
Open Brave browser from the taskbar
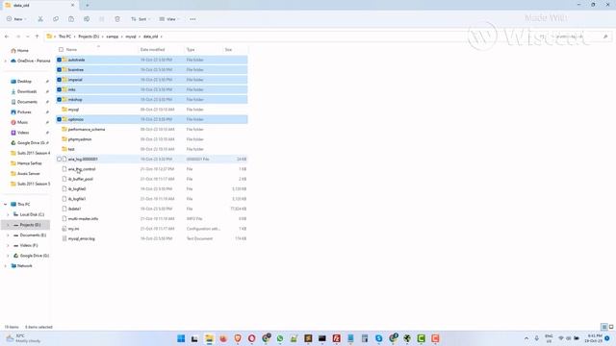[238, 338]
